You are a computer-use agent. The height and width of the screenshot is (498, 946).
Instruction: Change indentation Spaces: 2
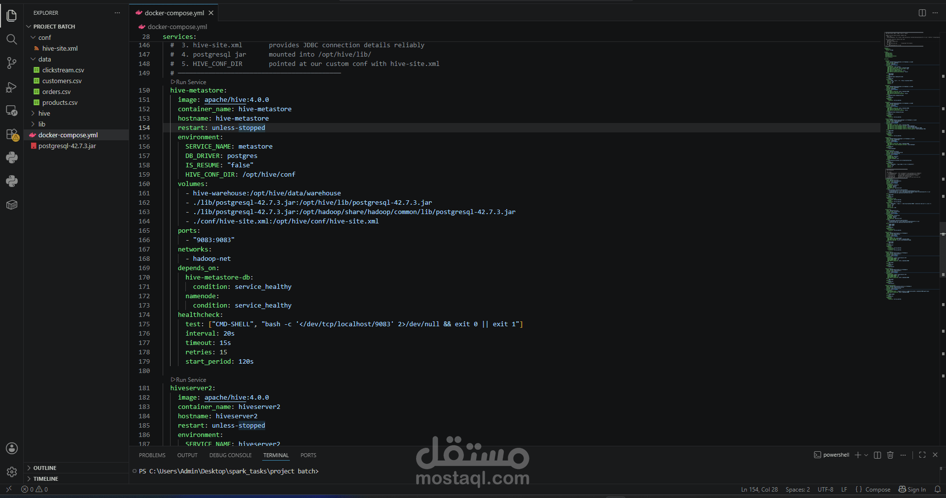798,489
